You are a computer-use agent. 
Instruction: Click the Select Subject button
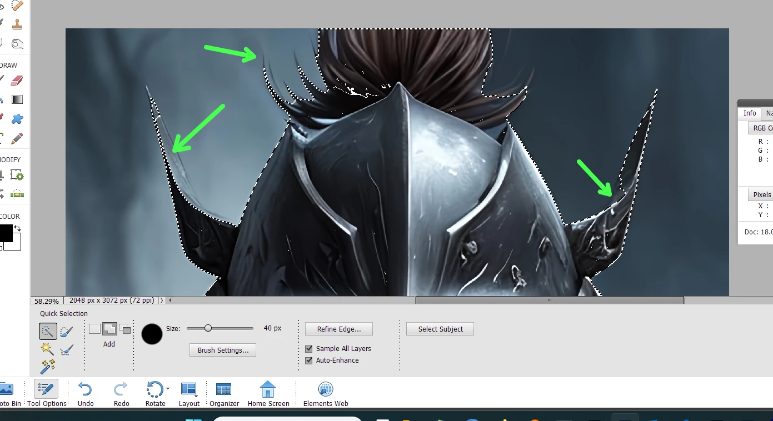[440, 329]
